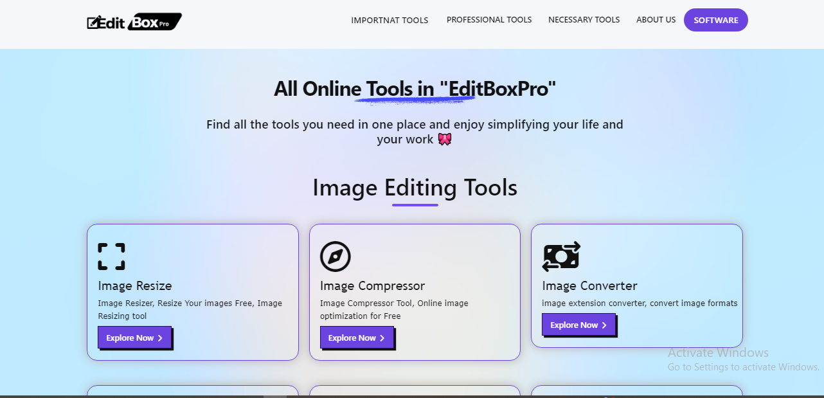Open the IMPORTNAT TOOLS menu

tap(390, 21)
